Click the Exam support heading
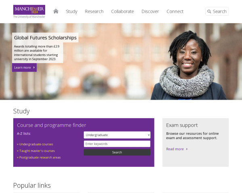 click(x=182, y=125)
